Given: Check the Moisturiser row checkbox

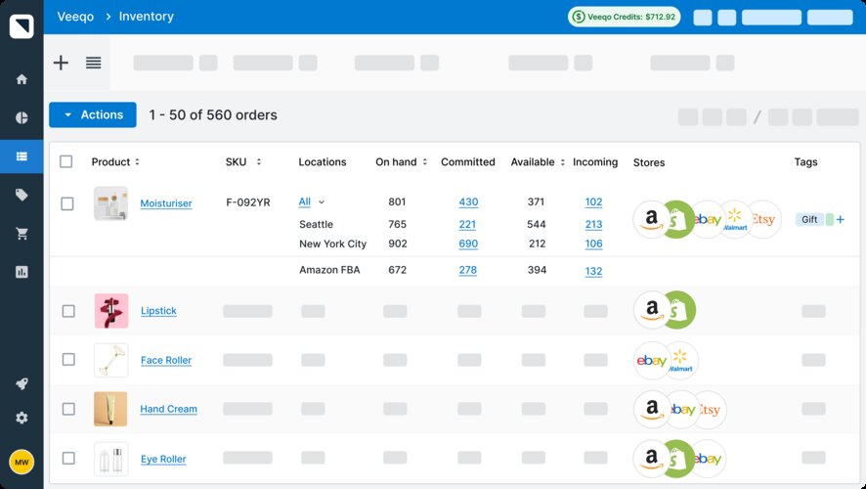Looking at the screenshot, I should pyautogui.click(x=67, y=203).
